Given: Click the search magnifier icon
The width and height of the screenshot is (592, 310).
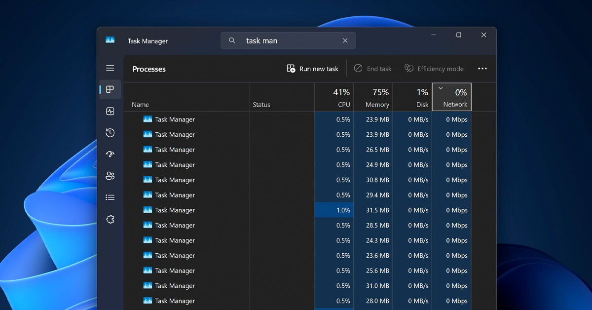Looking at the screenshot, I should click(x=232, y=40).
